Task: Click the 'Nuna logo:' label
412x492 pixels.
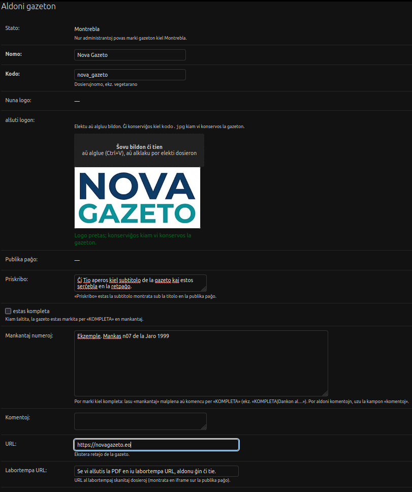Action: coord(18,100)
